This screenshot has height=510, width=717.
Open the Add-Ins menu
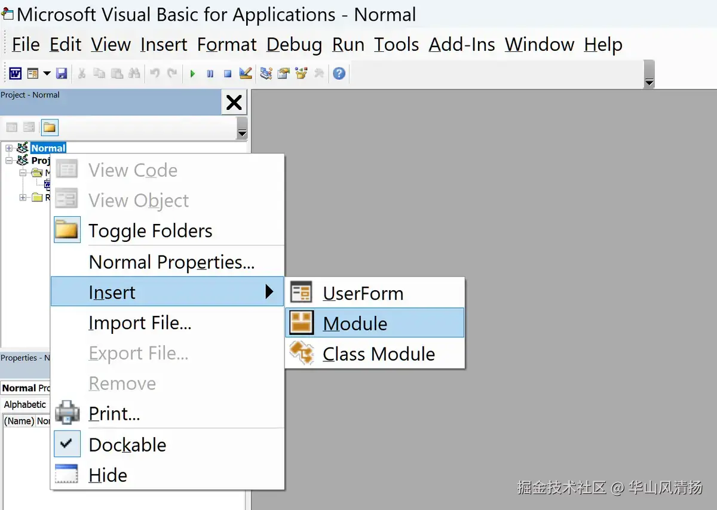pyautogui.click(x=462, y=44)
